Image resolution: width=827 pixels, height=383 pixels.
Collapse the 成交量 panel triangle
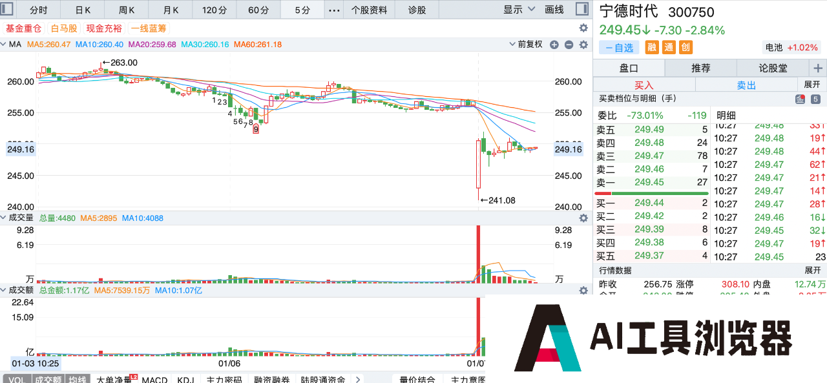(x=3, y=218)
